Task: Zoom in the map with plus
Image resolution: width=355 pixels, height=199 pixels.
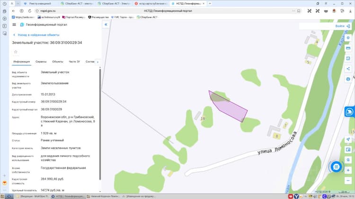Action: (x=348, y=170)
